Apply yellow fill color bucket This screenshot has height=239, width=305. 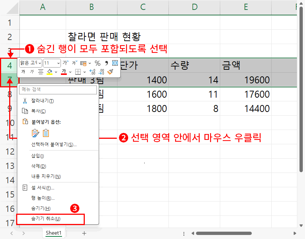click(x=50, y=72)
